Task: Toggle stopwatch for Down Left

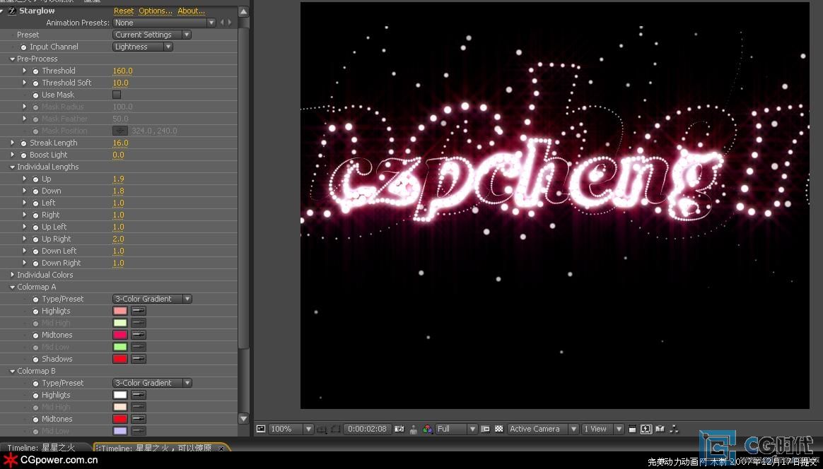Action: 35,251
